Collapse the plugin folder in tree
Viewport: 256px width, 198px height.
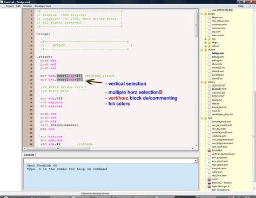click(202, 14)
